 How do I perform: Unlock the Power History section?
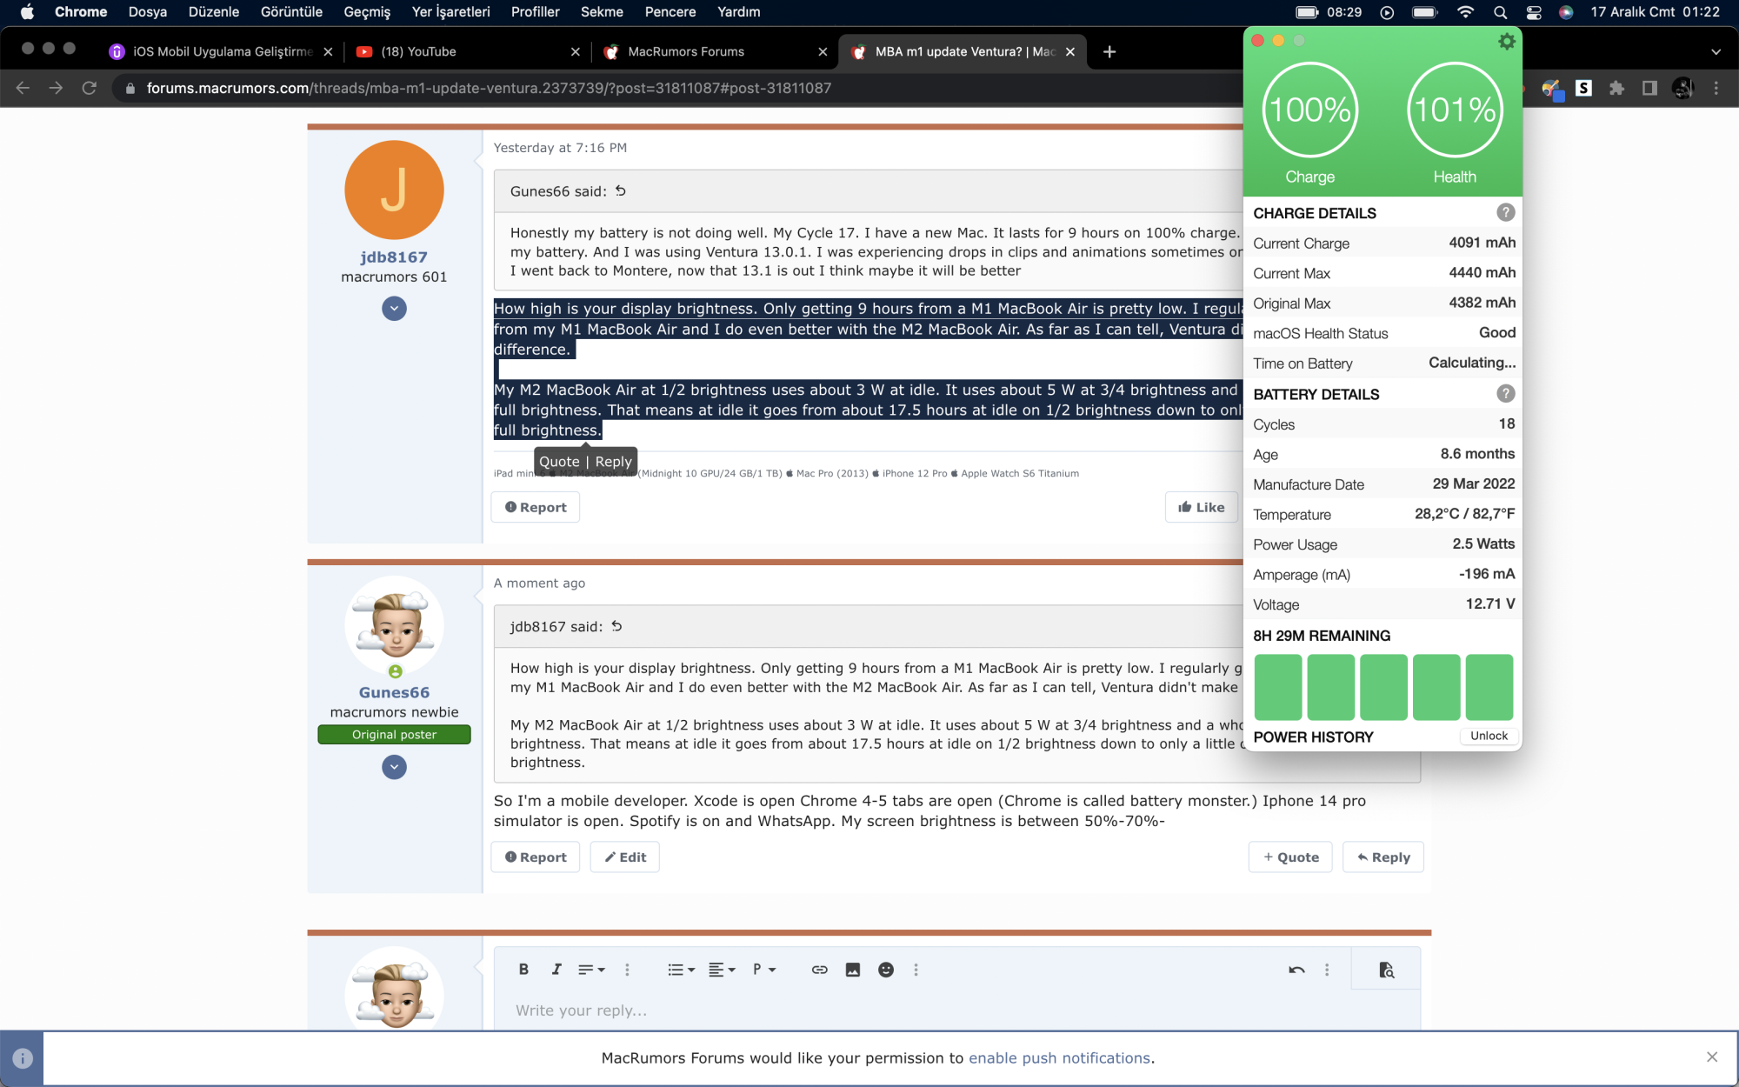tap(1489, 736)
